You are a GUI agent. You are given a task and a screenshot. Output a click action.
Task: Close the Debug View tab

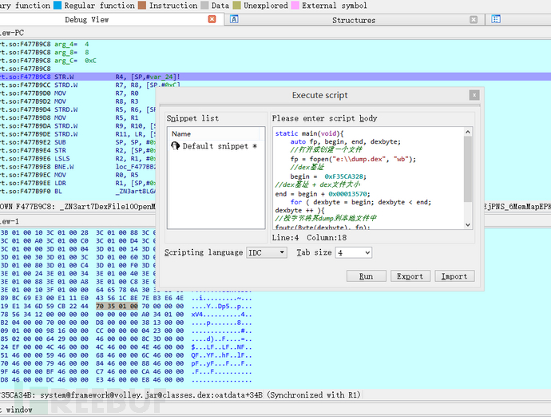tap(212, 19)
